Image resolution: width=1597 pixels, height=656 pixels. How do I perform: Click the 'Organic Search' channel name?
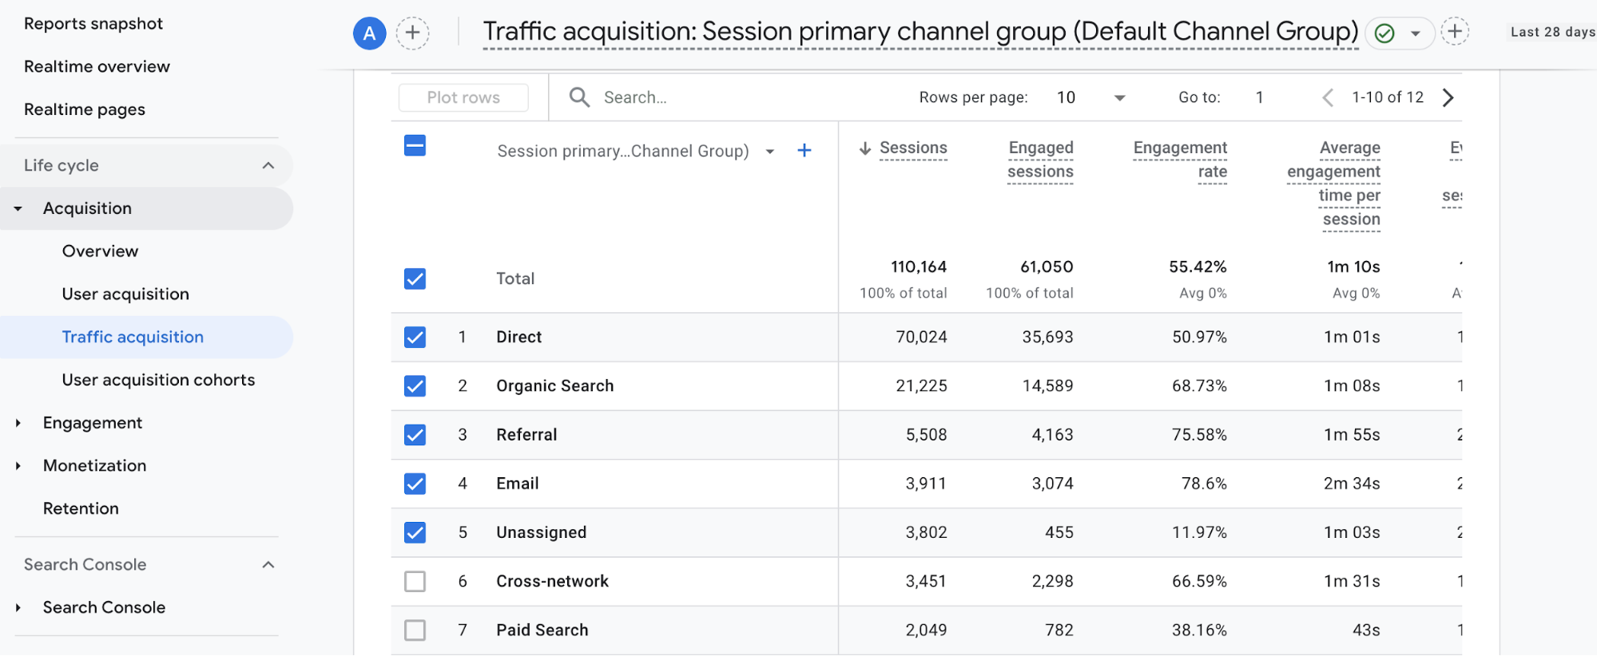(x=554, y=386)
